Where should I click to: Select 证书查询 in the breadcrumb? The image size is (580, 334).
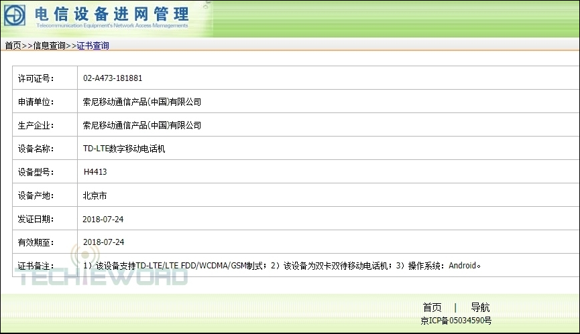pos(93,46)
